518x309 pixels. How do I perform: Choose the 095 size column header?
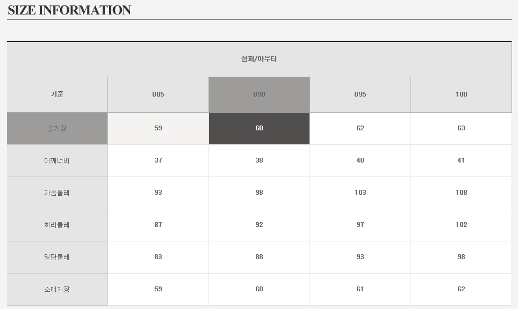click(x=360, y=94)
